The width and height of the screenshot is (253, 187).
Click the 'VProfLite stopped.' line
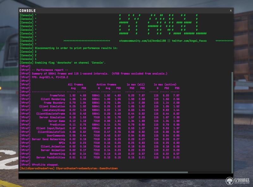(x=45, y=165)
